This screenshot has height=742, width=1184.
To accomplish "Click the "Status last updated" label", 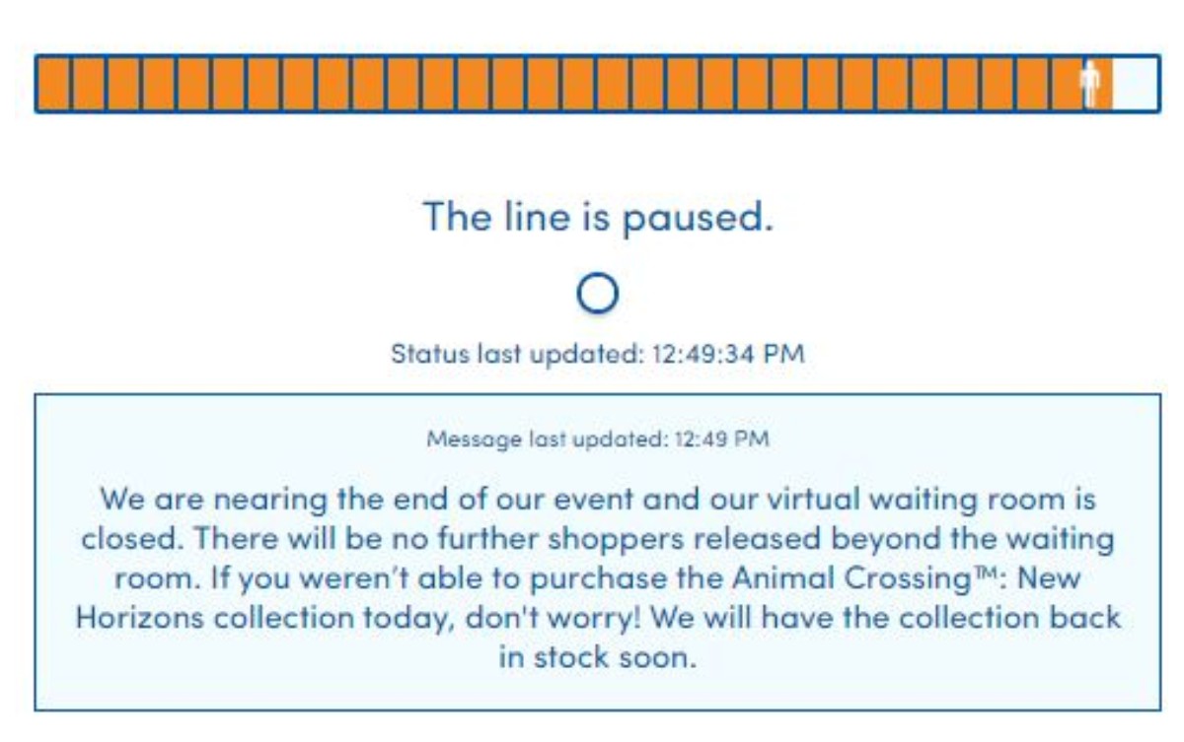I will coord(515,354).
